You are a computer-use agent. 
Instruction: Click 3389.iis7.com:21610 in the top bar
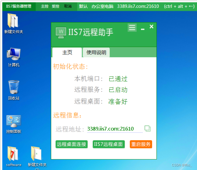[138, 6]
